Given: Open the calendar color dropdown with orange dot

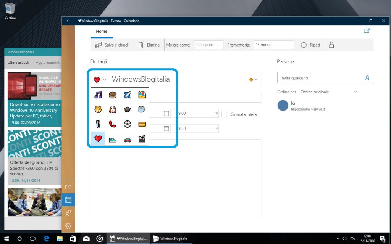Looking at the screenshot, I should 254,80.
